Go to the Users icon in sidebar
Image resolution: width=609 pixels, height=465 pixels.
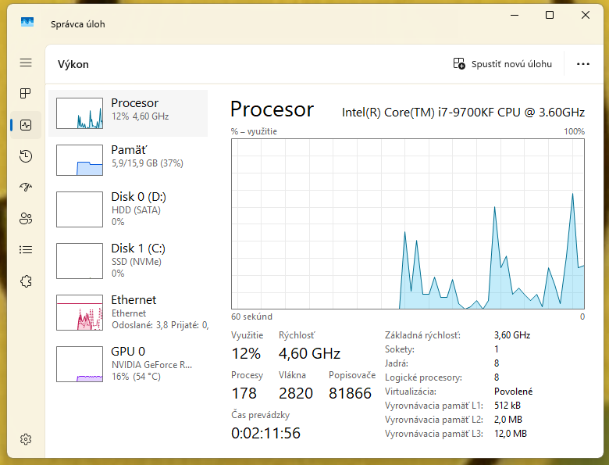point(26,219)
